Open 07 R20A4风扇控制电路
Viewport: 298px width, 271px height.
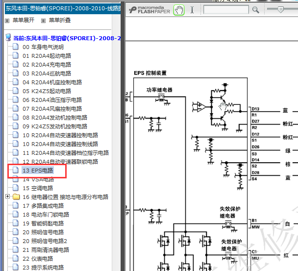point(52,109)
